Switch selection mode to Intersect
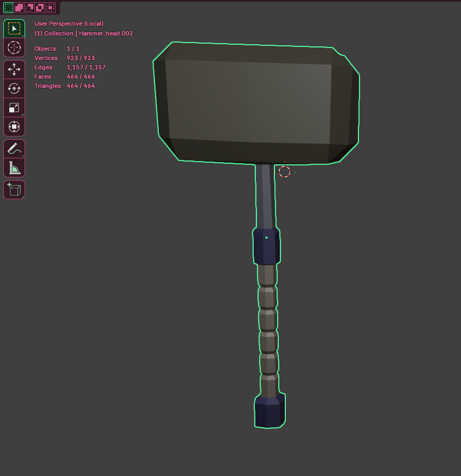 (x=50, y=8)
